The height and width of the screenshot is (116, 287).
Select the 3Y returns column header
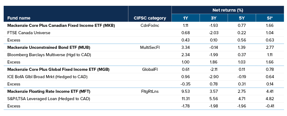214,18
